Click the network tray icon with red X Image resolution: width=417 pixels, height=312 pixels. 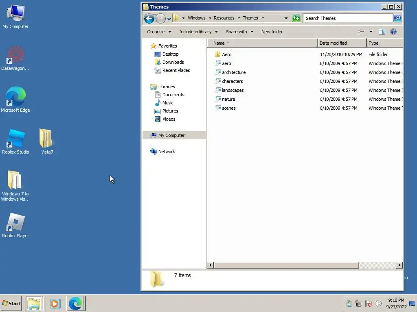tap(368, 303)
